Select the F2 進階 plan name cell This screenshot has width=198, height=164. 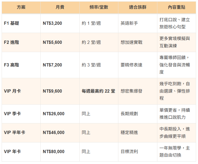(11, 42)
